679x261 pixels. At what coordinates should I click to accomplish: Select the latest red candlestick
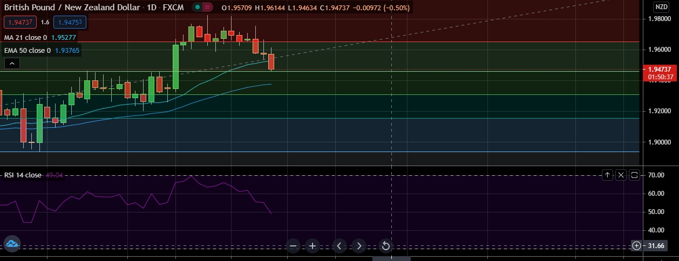pyautogui.click(x=271, y=61)
